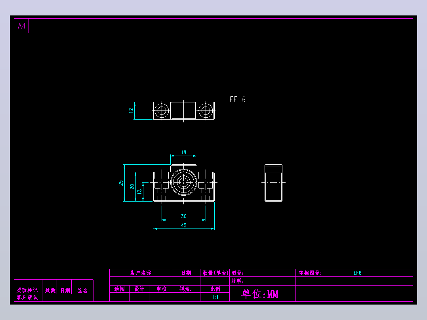The height and width of the screenshot is (320, 427).
Task: Click the A4 sheet size label
Action: tap(21, 26)
